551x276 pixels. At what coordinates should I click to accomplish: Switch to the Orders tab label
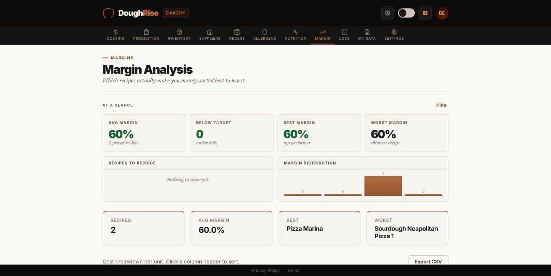tap(237, 39)
